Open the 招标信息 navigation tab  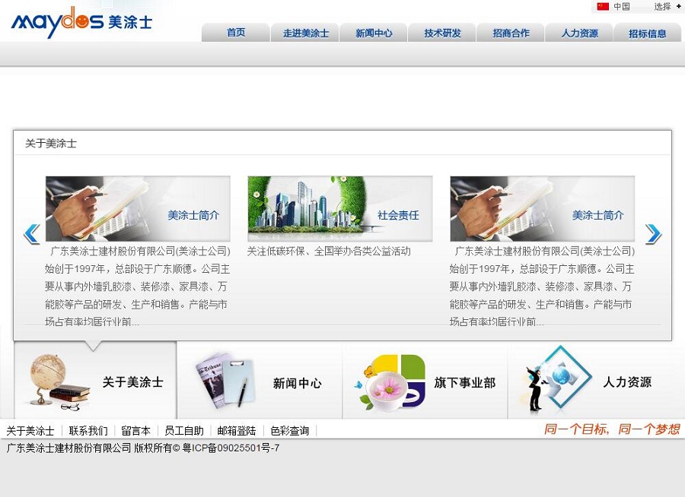(x=648, y=33)
